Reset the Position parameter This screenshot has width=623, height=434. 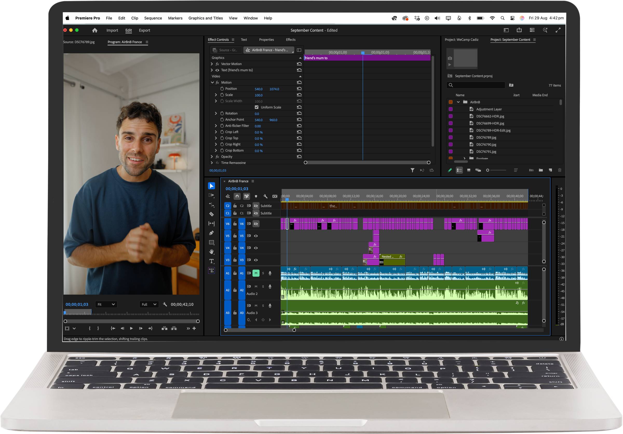tap(299, 89)
